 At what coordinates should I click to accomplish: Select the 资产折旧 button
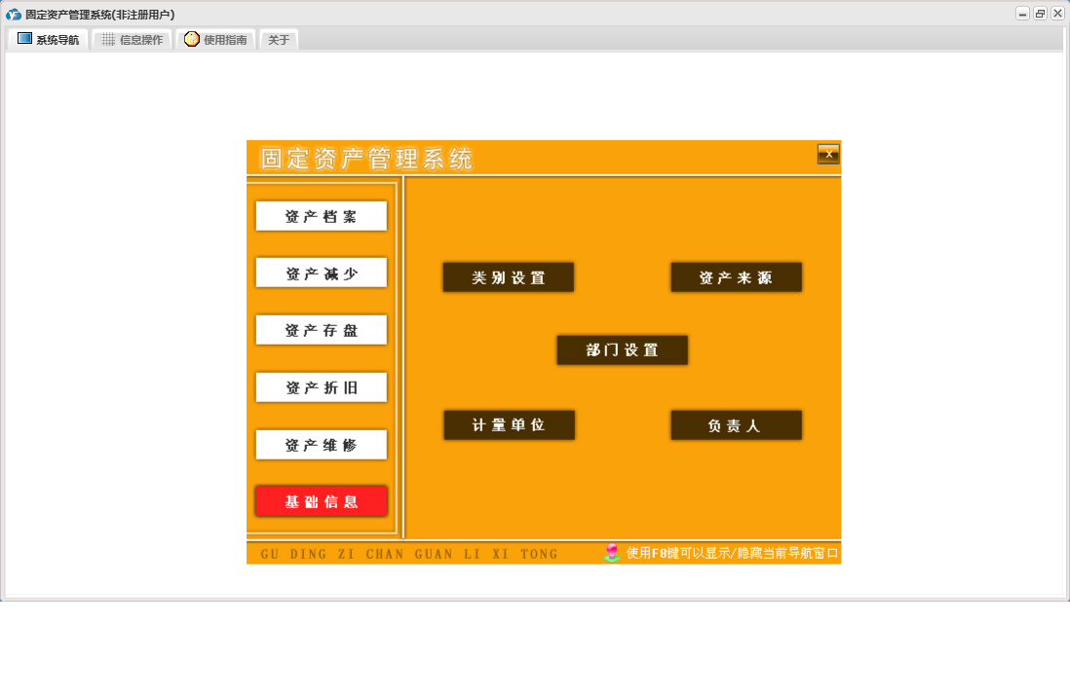pyautogui.click(x=321, y=387)
